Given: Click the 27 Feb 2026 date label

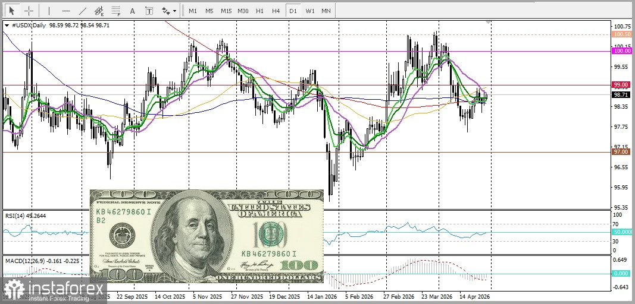Looking at the screenshot, I should coord(399,296).
